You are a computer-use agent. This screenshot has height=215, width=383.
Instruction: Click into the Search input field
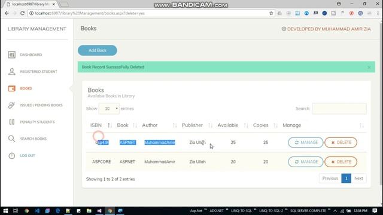click(339, 109)
